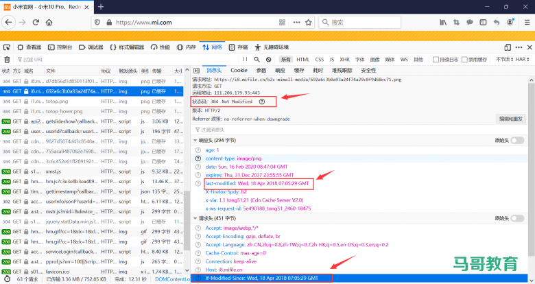
Task: Collapse the request details pane icon
Action: pos(196,71)
